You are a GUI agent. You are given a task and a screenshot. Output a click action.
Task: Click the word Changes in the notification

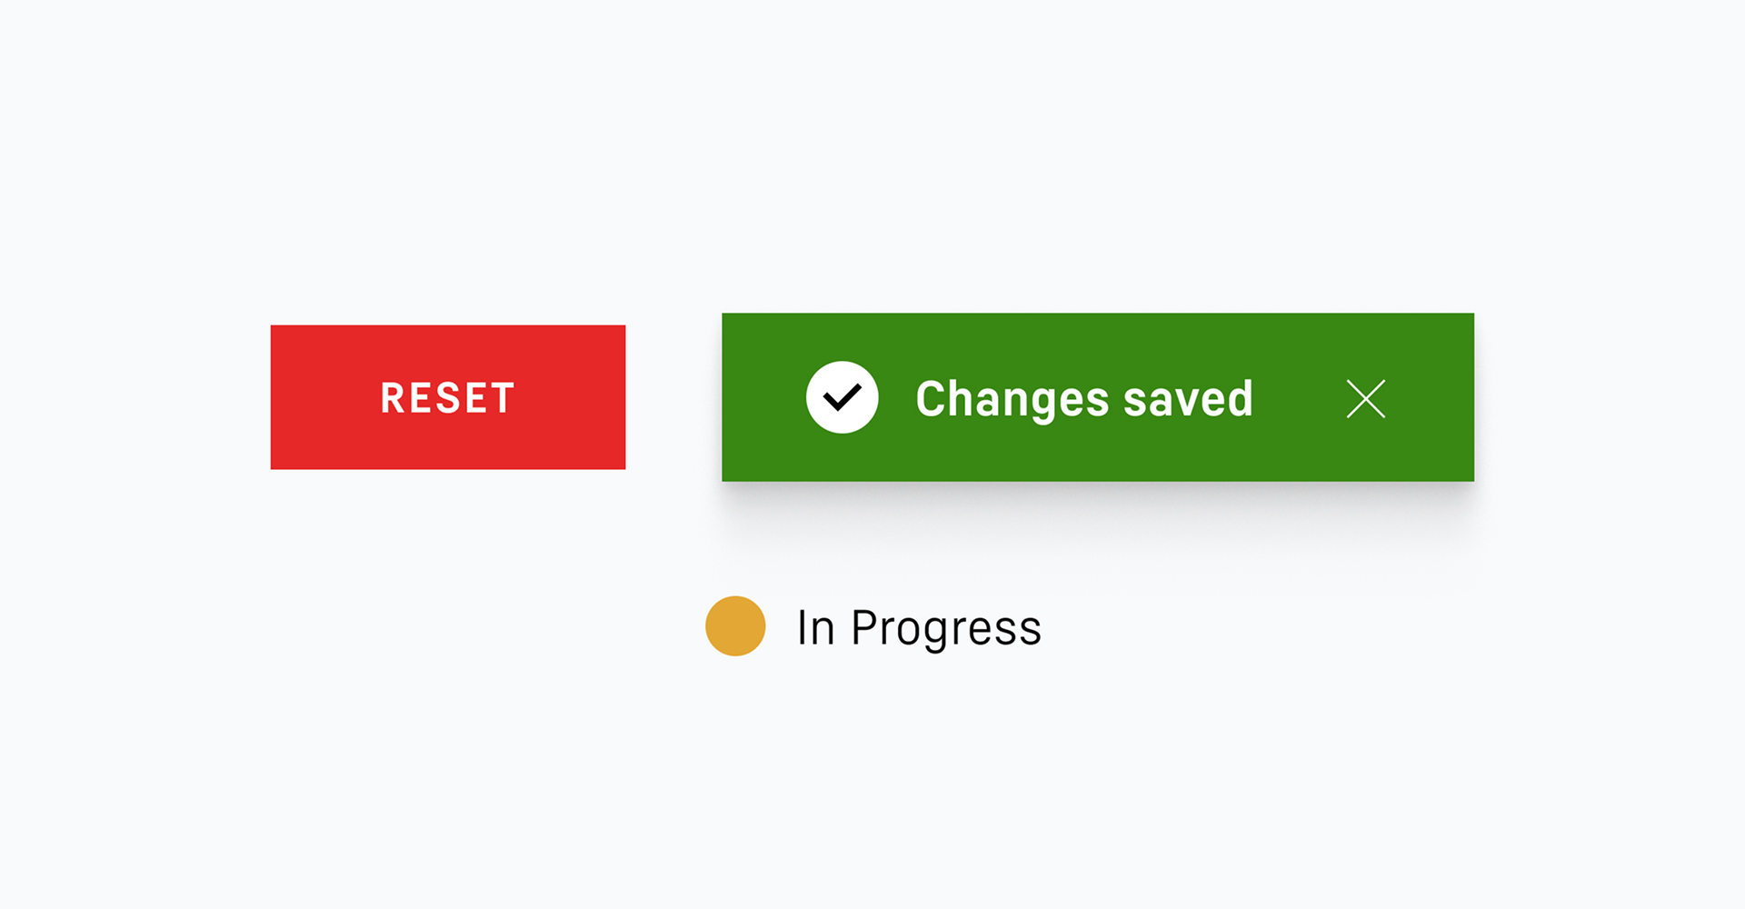click(1012, 398)
